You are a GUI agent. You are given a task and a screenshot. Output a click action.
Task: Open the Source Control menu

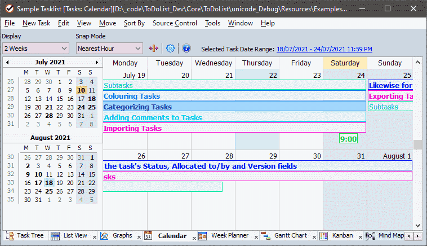[x=175, y=23]
